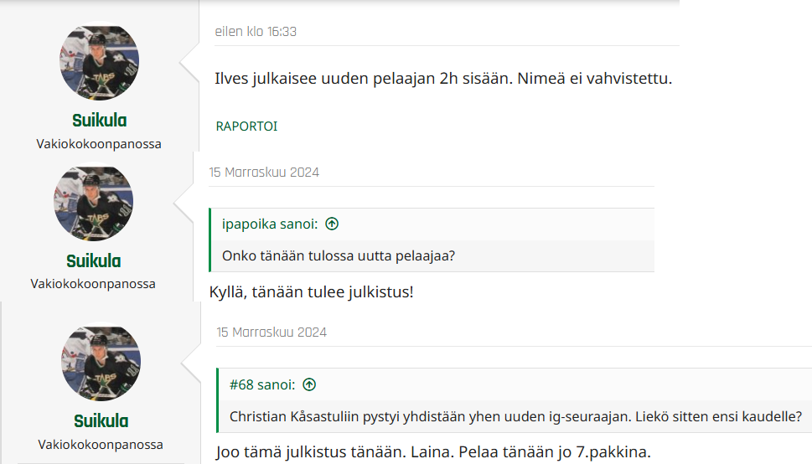Click Suikula's name beside the "Joo tämä julkistus" post
The height and width of the screenshot is (464, 812).
point(101,420)
